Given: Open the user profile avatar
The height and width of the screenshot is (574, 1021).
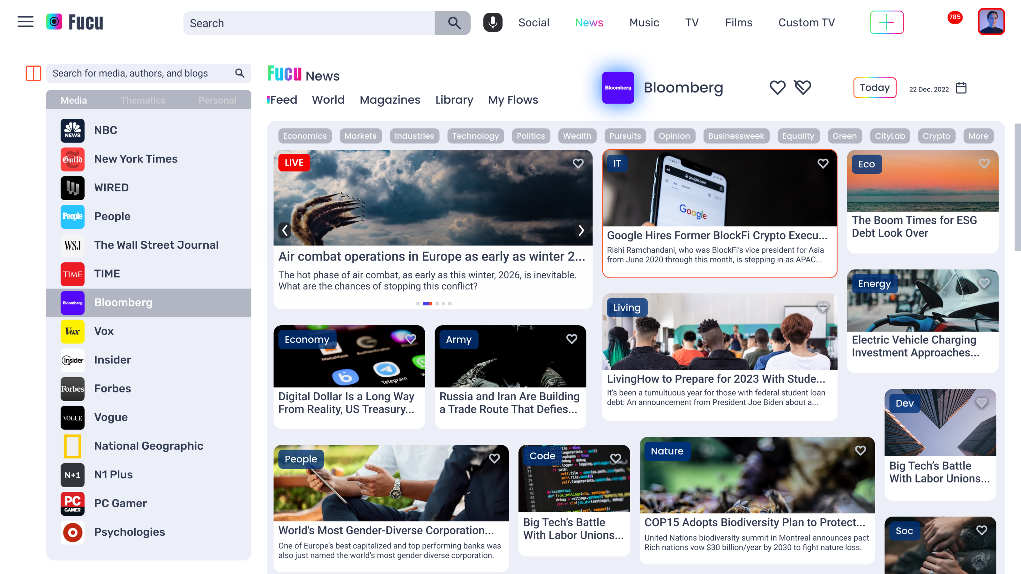Looking at the screenshot, I should (x=991, y=22).
